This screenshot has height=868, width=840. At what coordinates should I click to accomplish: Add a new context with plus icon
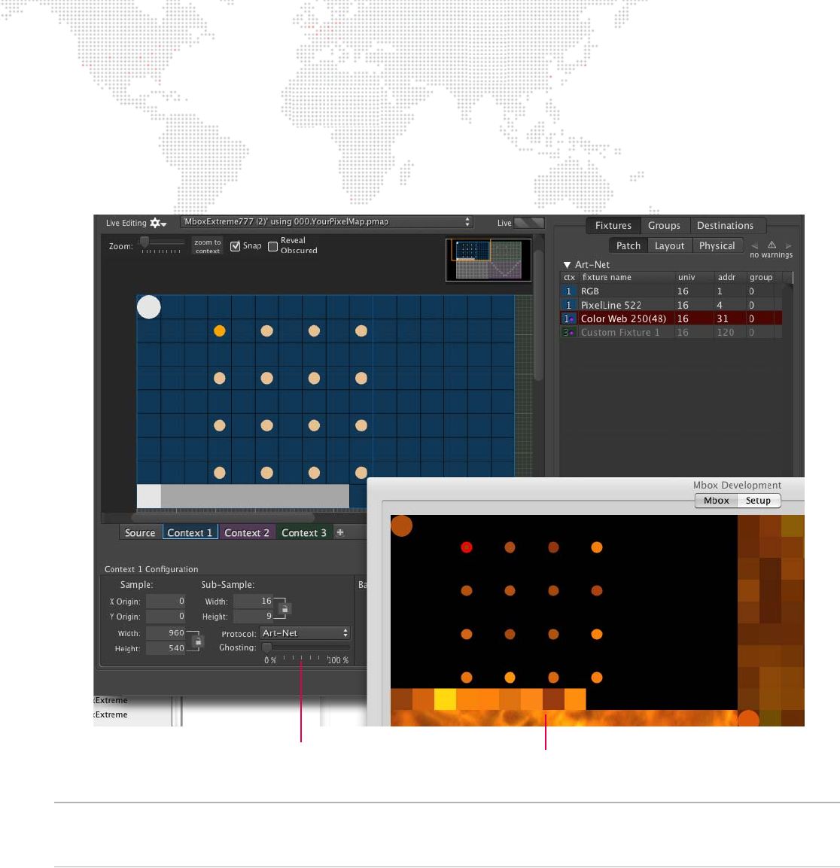[340, 532]
